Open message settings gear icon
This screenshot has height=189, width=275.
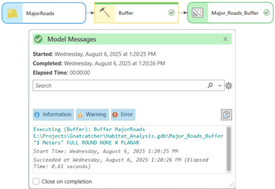click(x=228, y=86)
